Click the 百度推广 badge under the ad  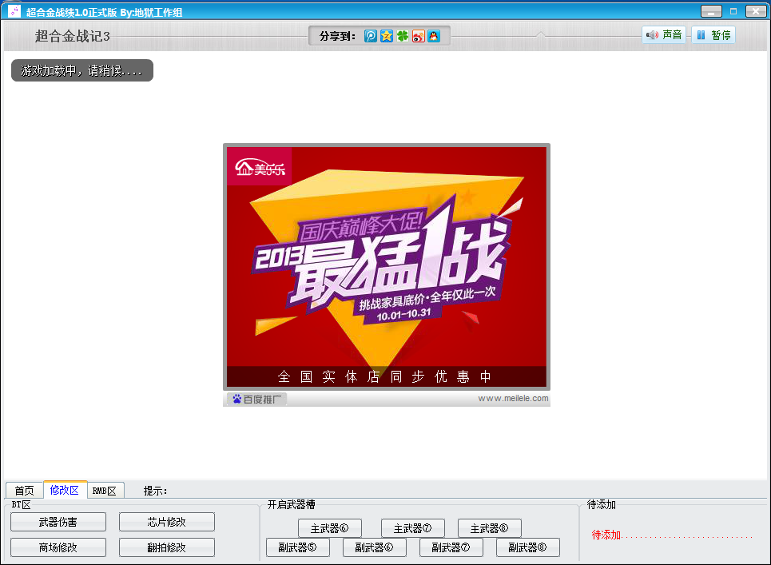coord(256,399)
